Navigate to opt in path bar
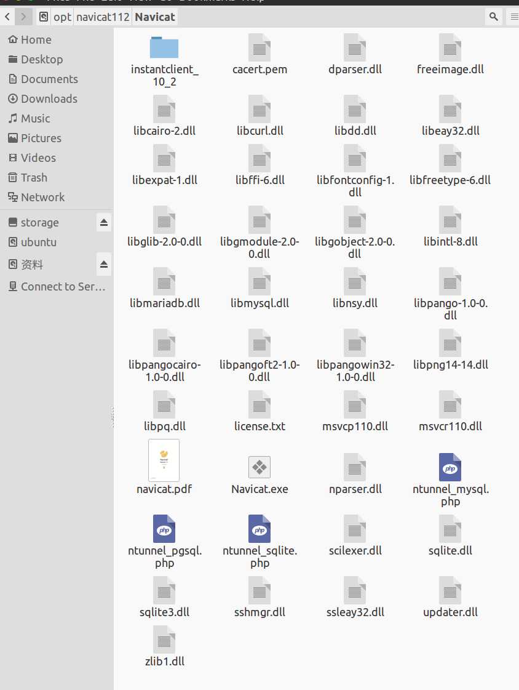519x690 pixels. [x=62, y=17]
